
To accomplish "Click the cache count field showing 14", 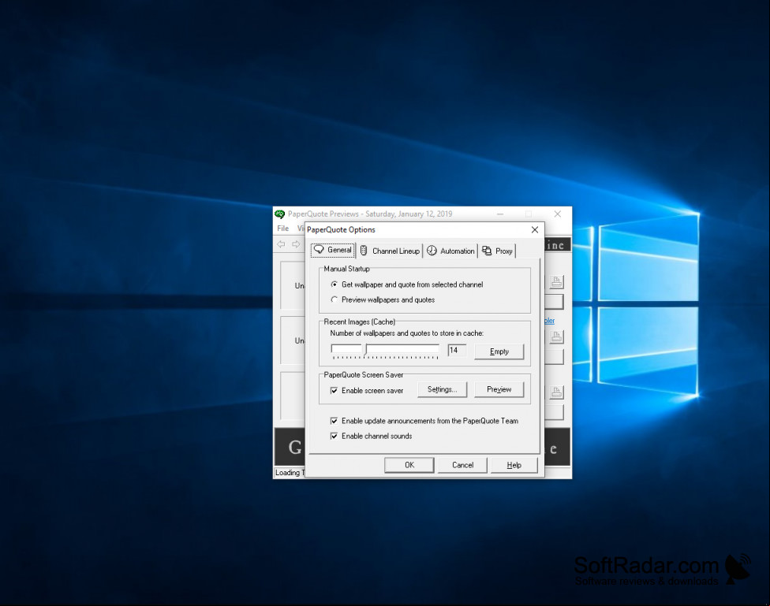I will click(458, 351).
